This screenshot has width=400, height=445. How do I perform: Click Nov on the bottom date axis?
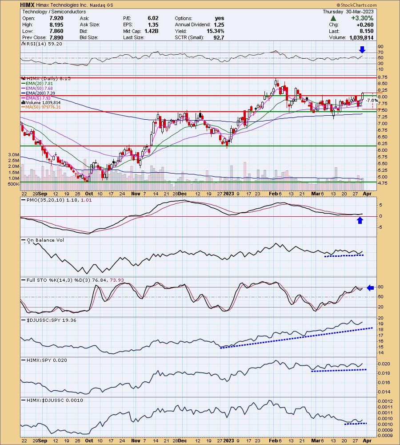(136, 441)
